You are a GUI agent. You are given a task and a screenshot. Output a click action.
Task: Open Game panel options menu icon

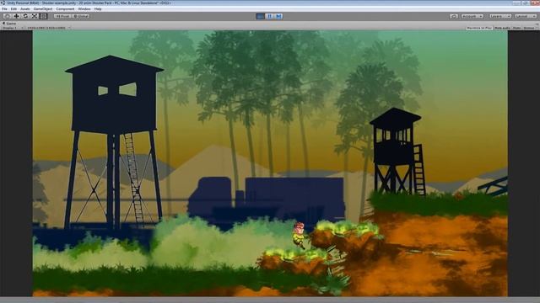coord(537,24)
